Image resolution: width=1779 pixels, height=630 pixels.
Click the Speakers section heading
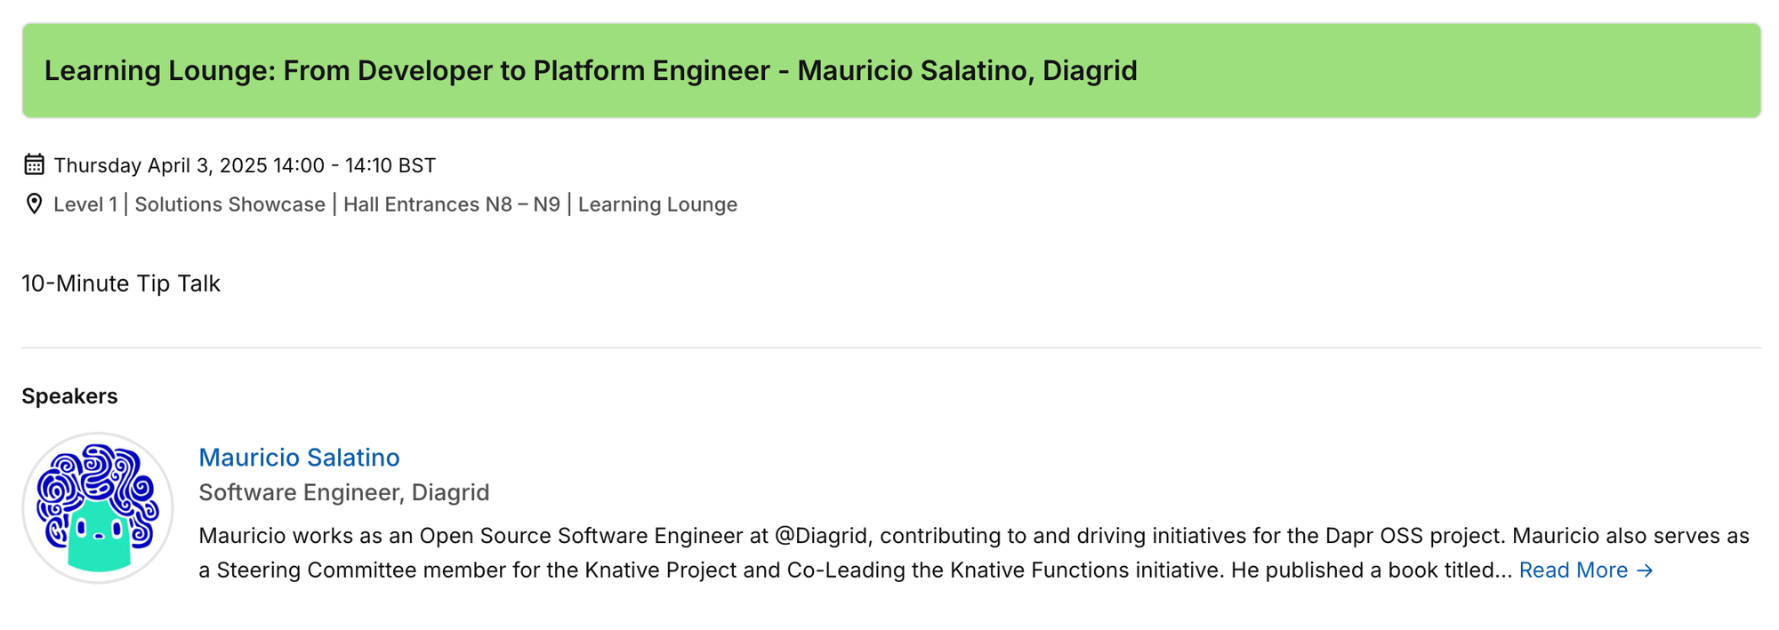[x=69, y=396]
